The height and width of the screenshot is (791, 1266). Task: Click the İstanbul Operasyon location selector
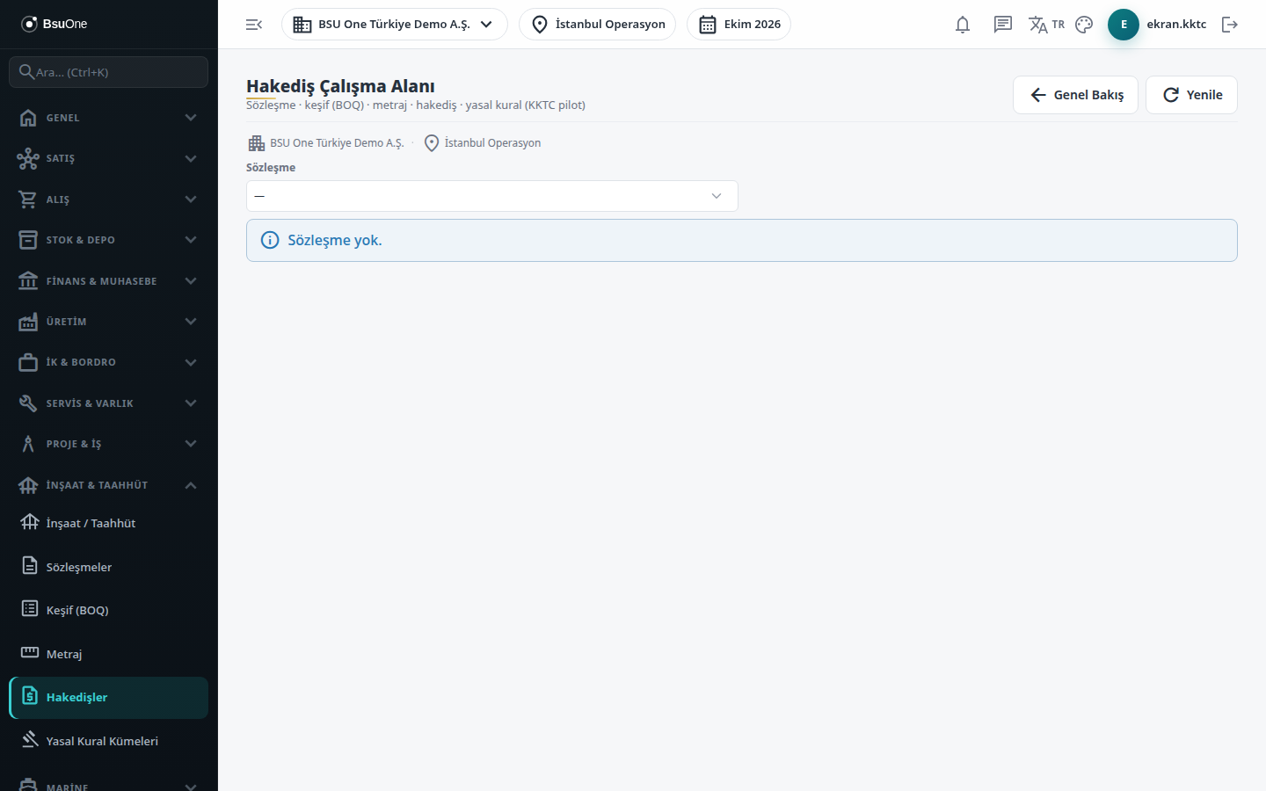point(598,25)
